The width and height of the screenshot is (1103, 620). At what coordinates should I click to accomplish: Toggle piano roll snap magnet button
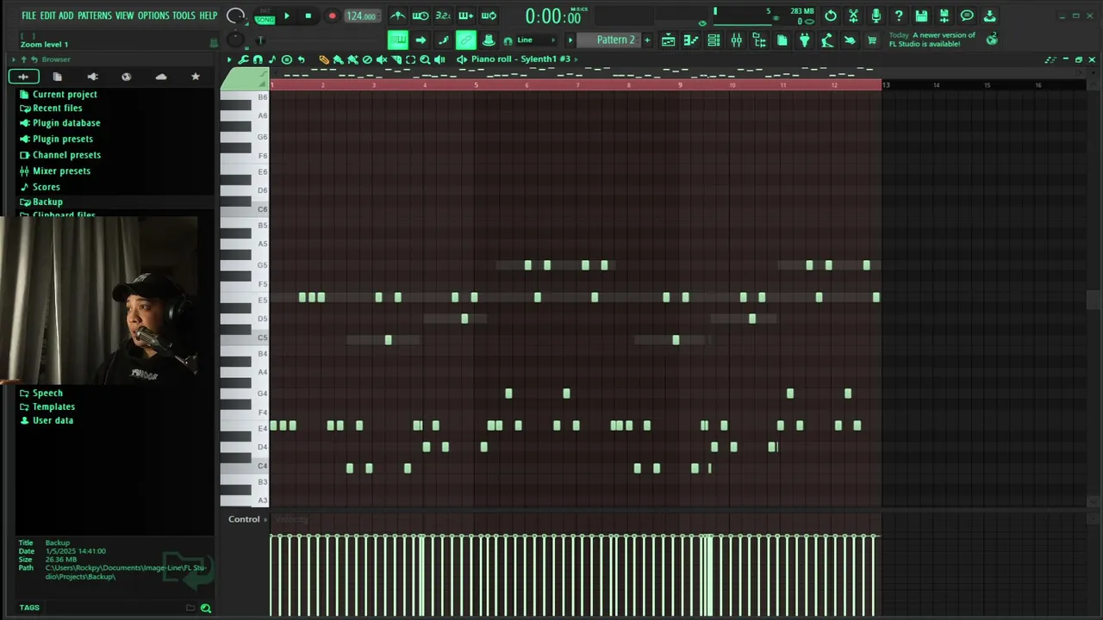tap(258, 59)
